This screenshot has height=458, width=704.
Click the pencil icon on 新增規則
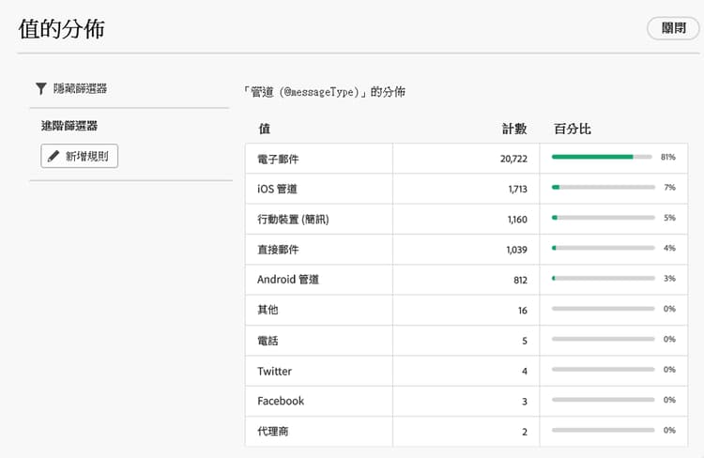point(54,157)
